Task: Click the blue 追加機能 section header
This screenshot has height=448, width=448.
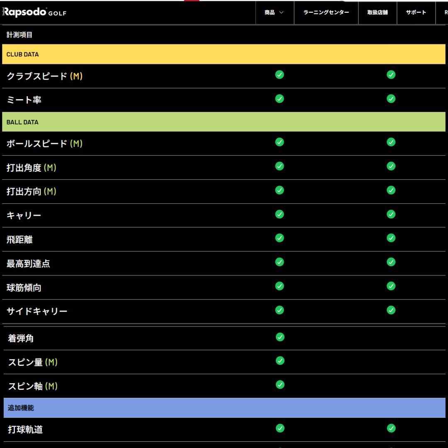Action: point(224,408)
